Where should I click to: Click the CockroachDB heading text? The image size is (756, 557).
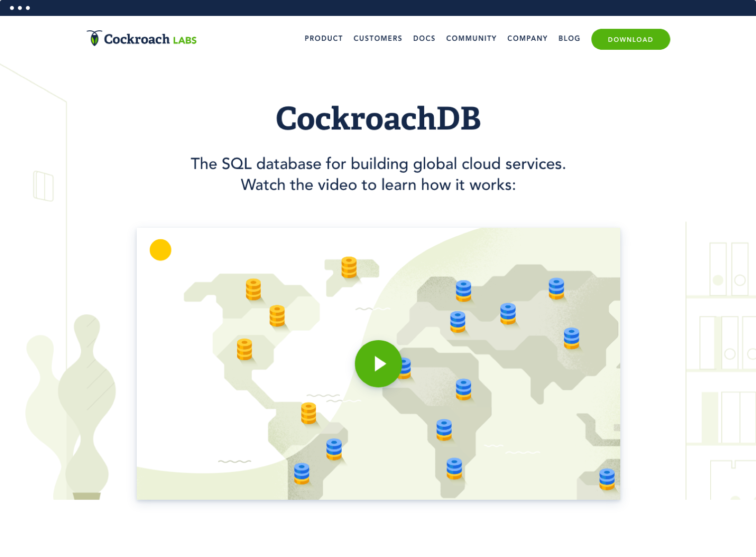378,118
